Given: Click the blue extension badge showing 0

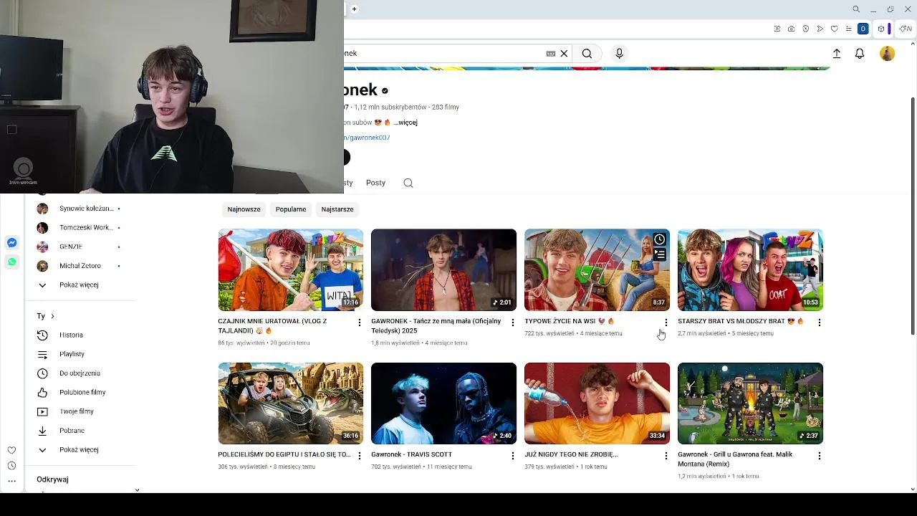Looking at the screenshot, I should click(863, 29).
